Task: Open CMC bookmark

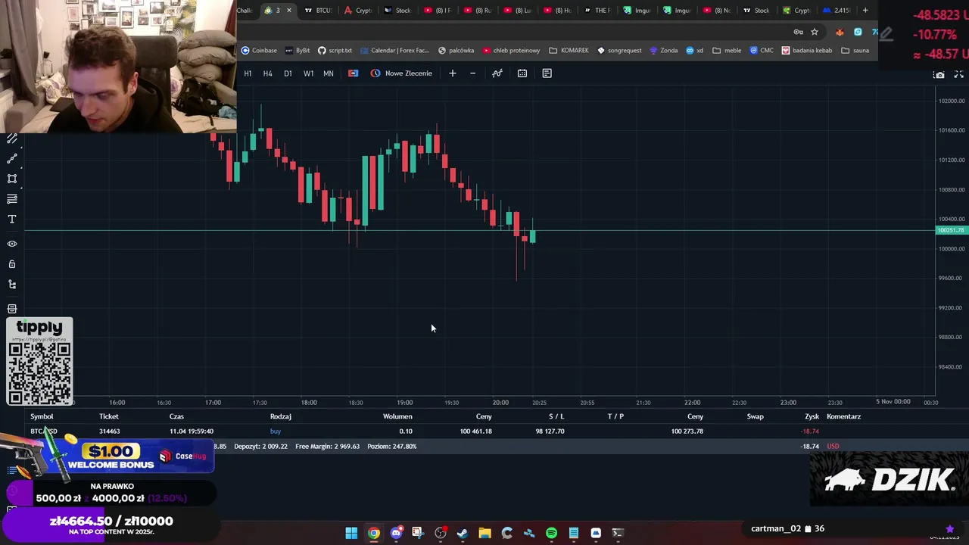Action: coord(762,51)
